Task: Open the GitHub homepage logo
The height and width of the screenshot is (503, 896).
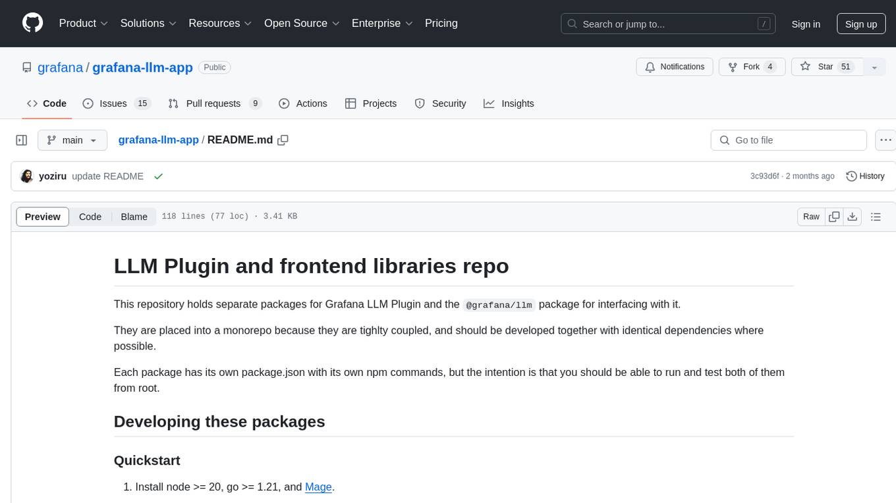Action: click(32, 23)
